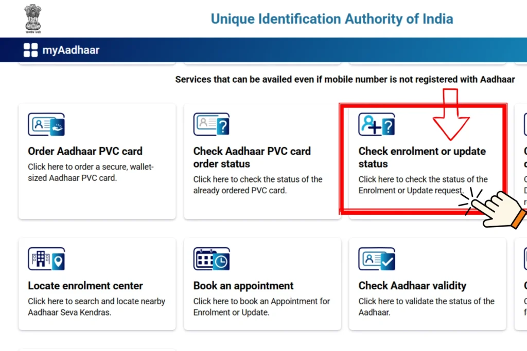Click the Book an appointment calendar icon
527x351 pixels.
pyautogui.click(x=212, y=258)
